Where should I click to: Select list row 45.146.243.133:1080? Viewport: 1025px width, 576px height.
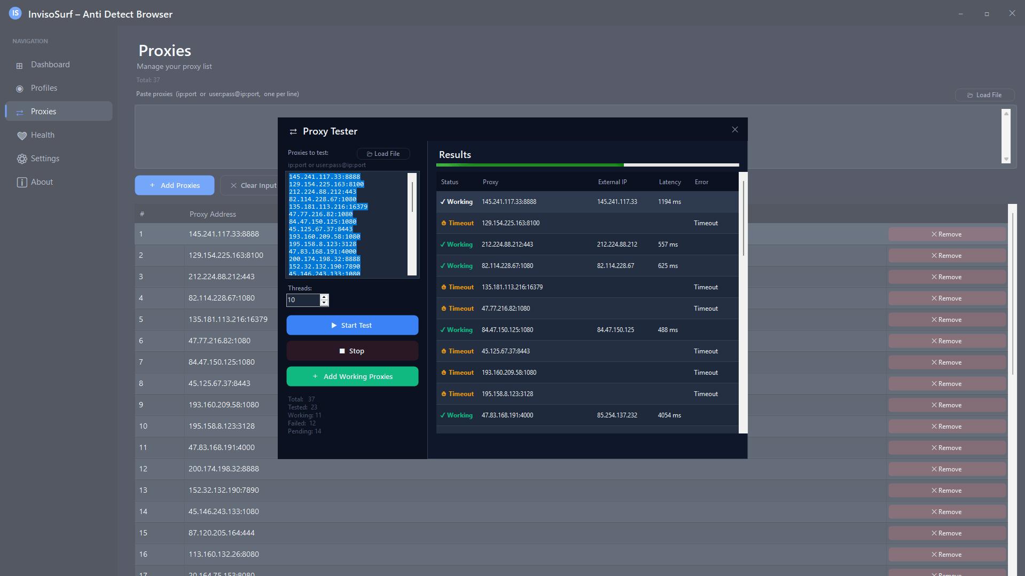click(x=571, y=511)
